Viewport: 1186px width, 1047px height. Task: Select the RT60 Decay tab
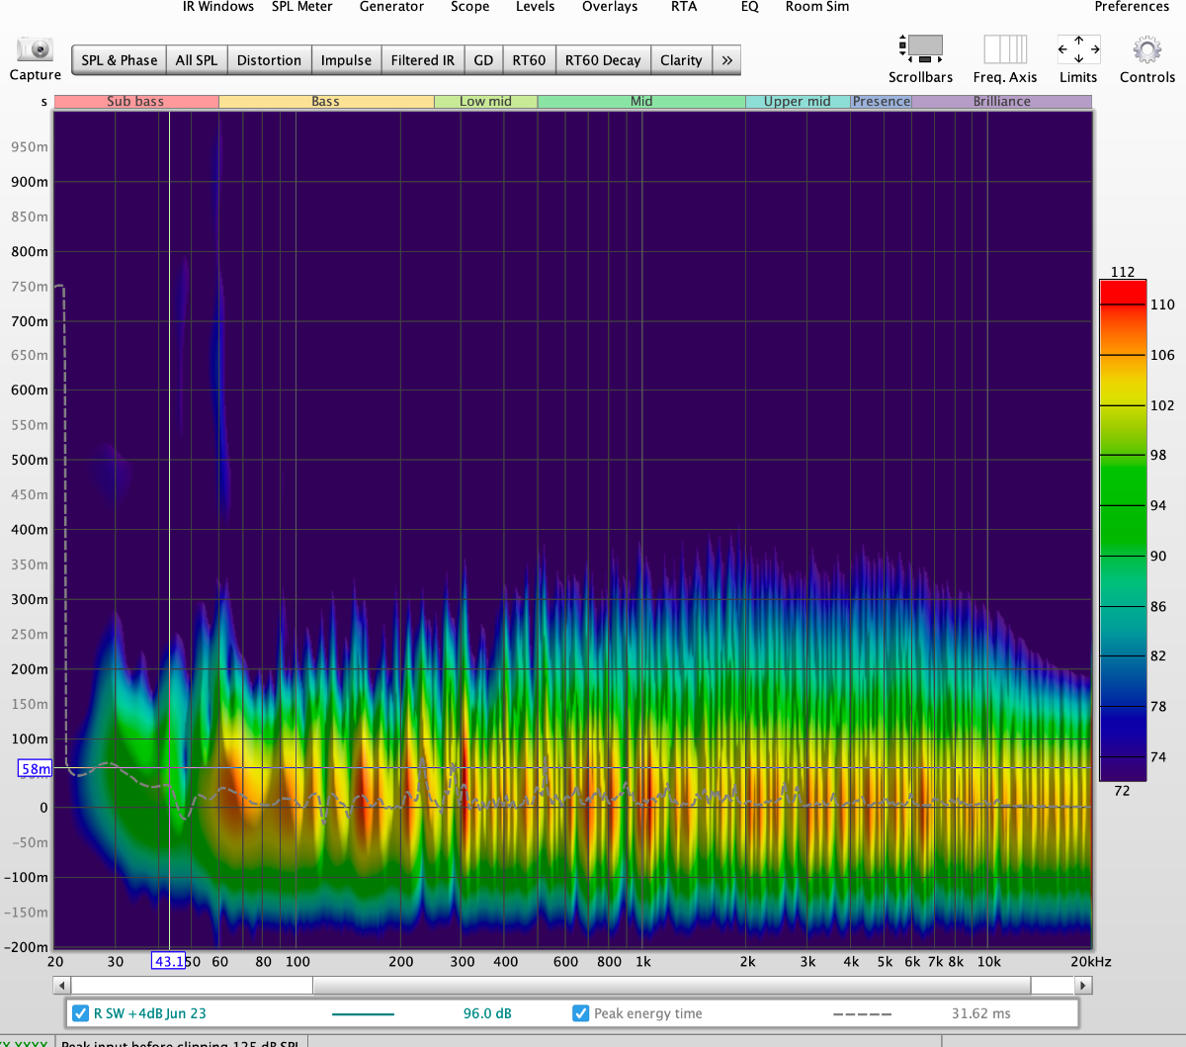pos(603,60)
